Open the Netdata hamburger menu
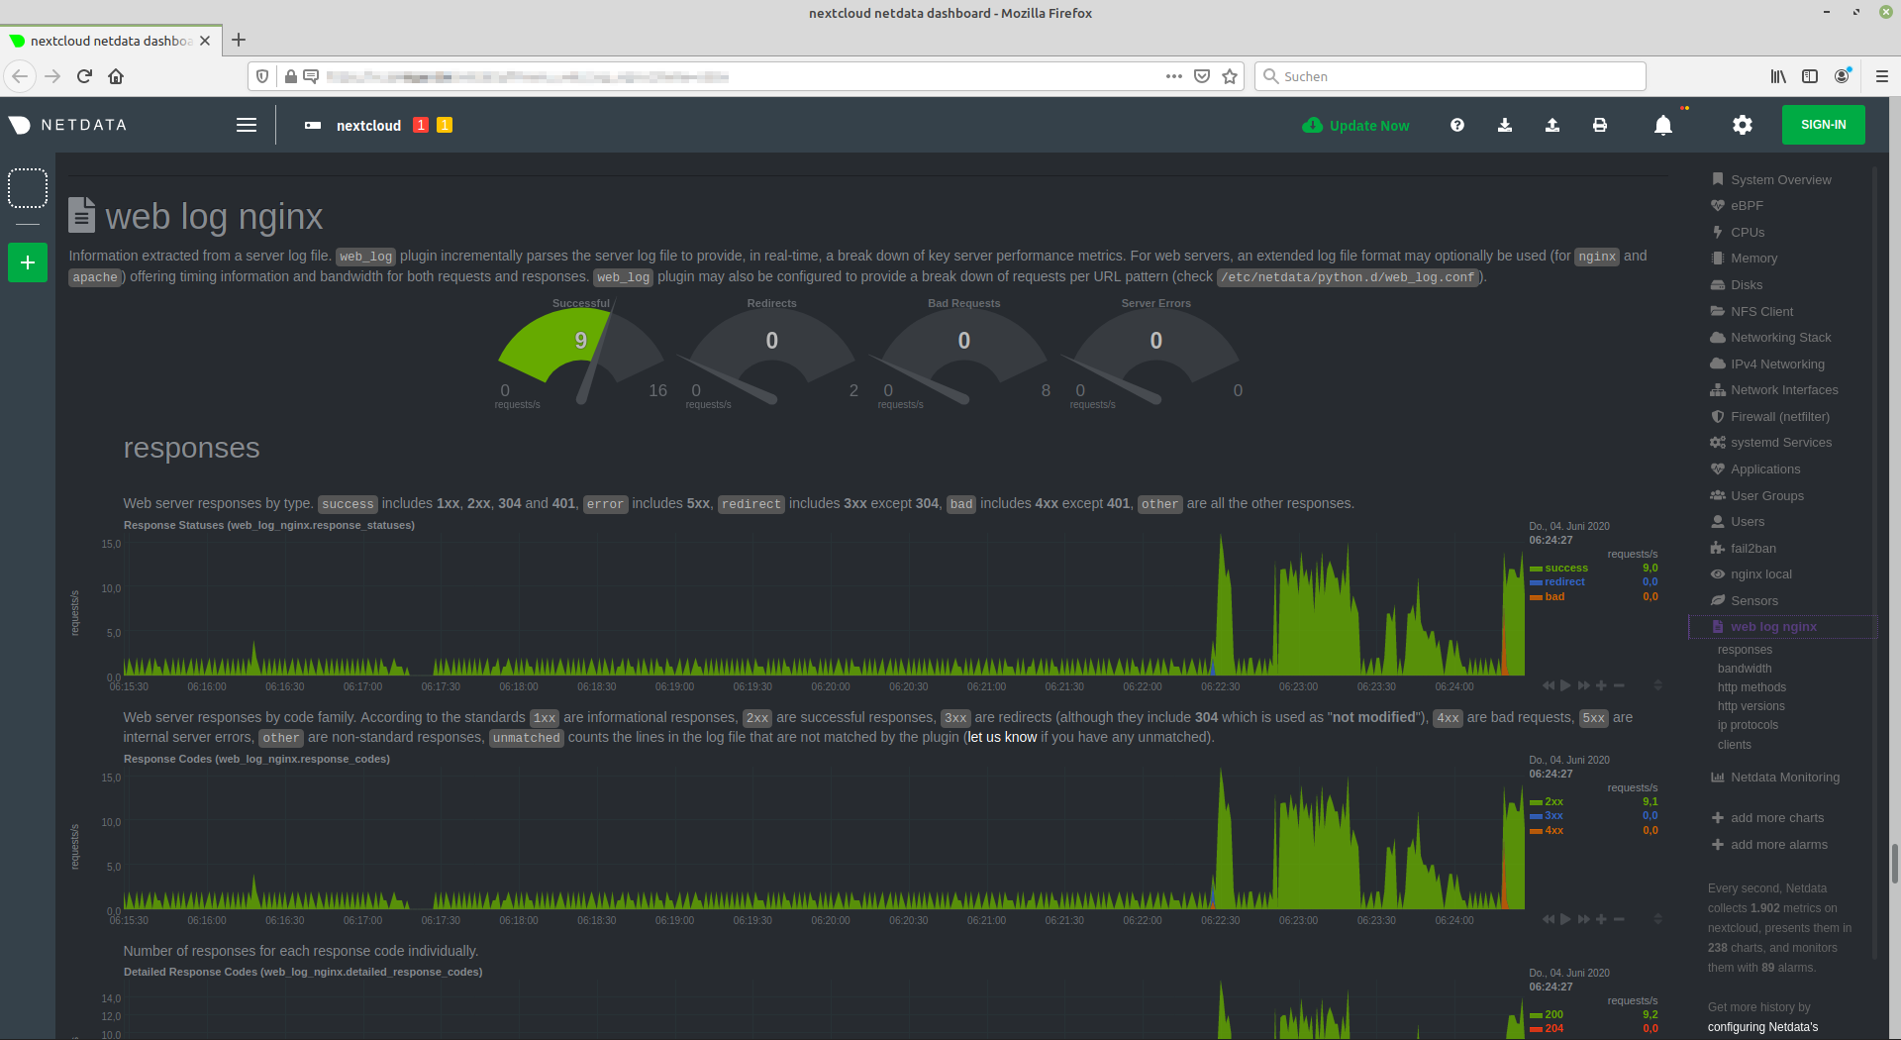 tap(247, 125)
